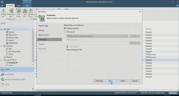Close the File restore dialog
The height and width of the screenshot is (96, 179).
(140, 12)
